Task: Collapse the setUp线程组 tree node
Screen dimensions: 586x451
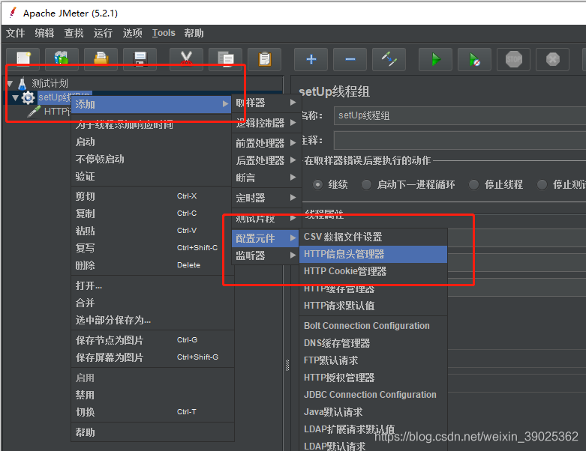Action: [15, 97]
